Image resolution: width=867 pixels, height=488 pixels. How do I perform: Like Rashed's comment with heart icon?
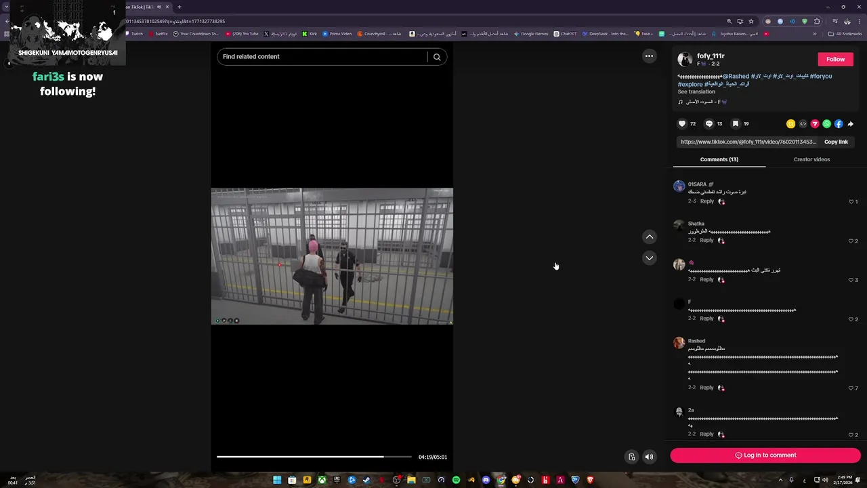(x=851, y=388)
